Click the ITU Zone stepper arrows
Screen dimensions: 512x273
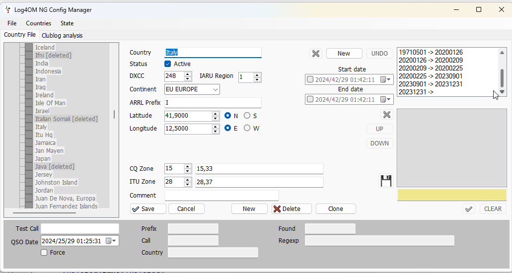point(188,182)
